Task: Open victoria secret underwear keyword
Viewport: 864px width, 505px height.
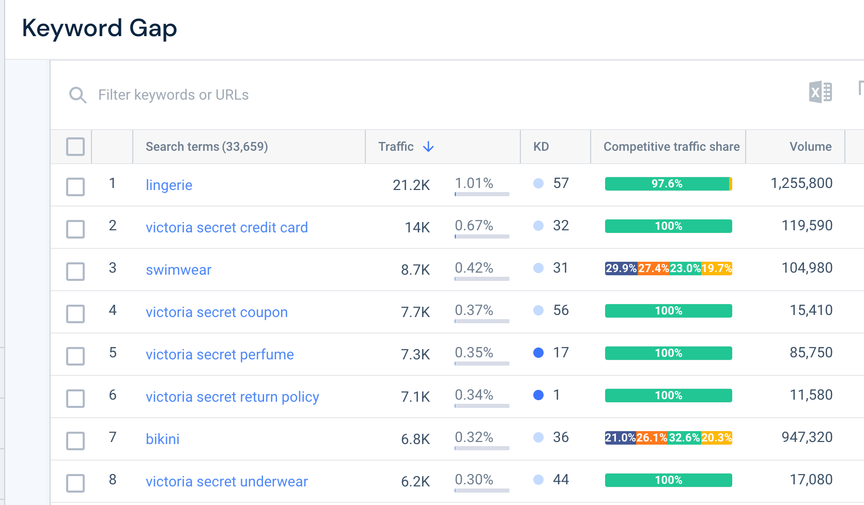Action: coord(227,481)
